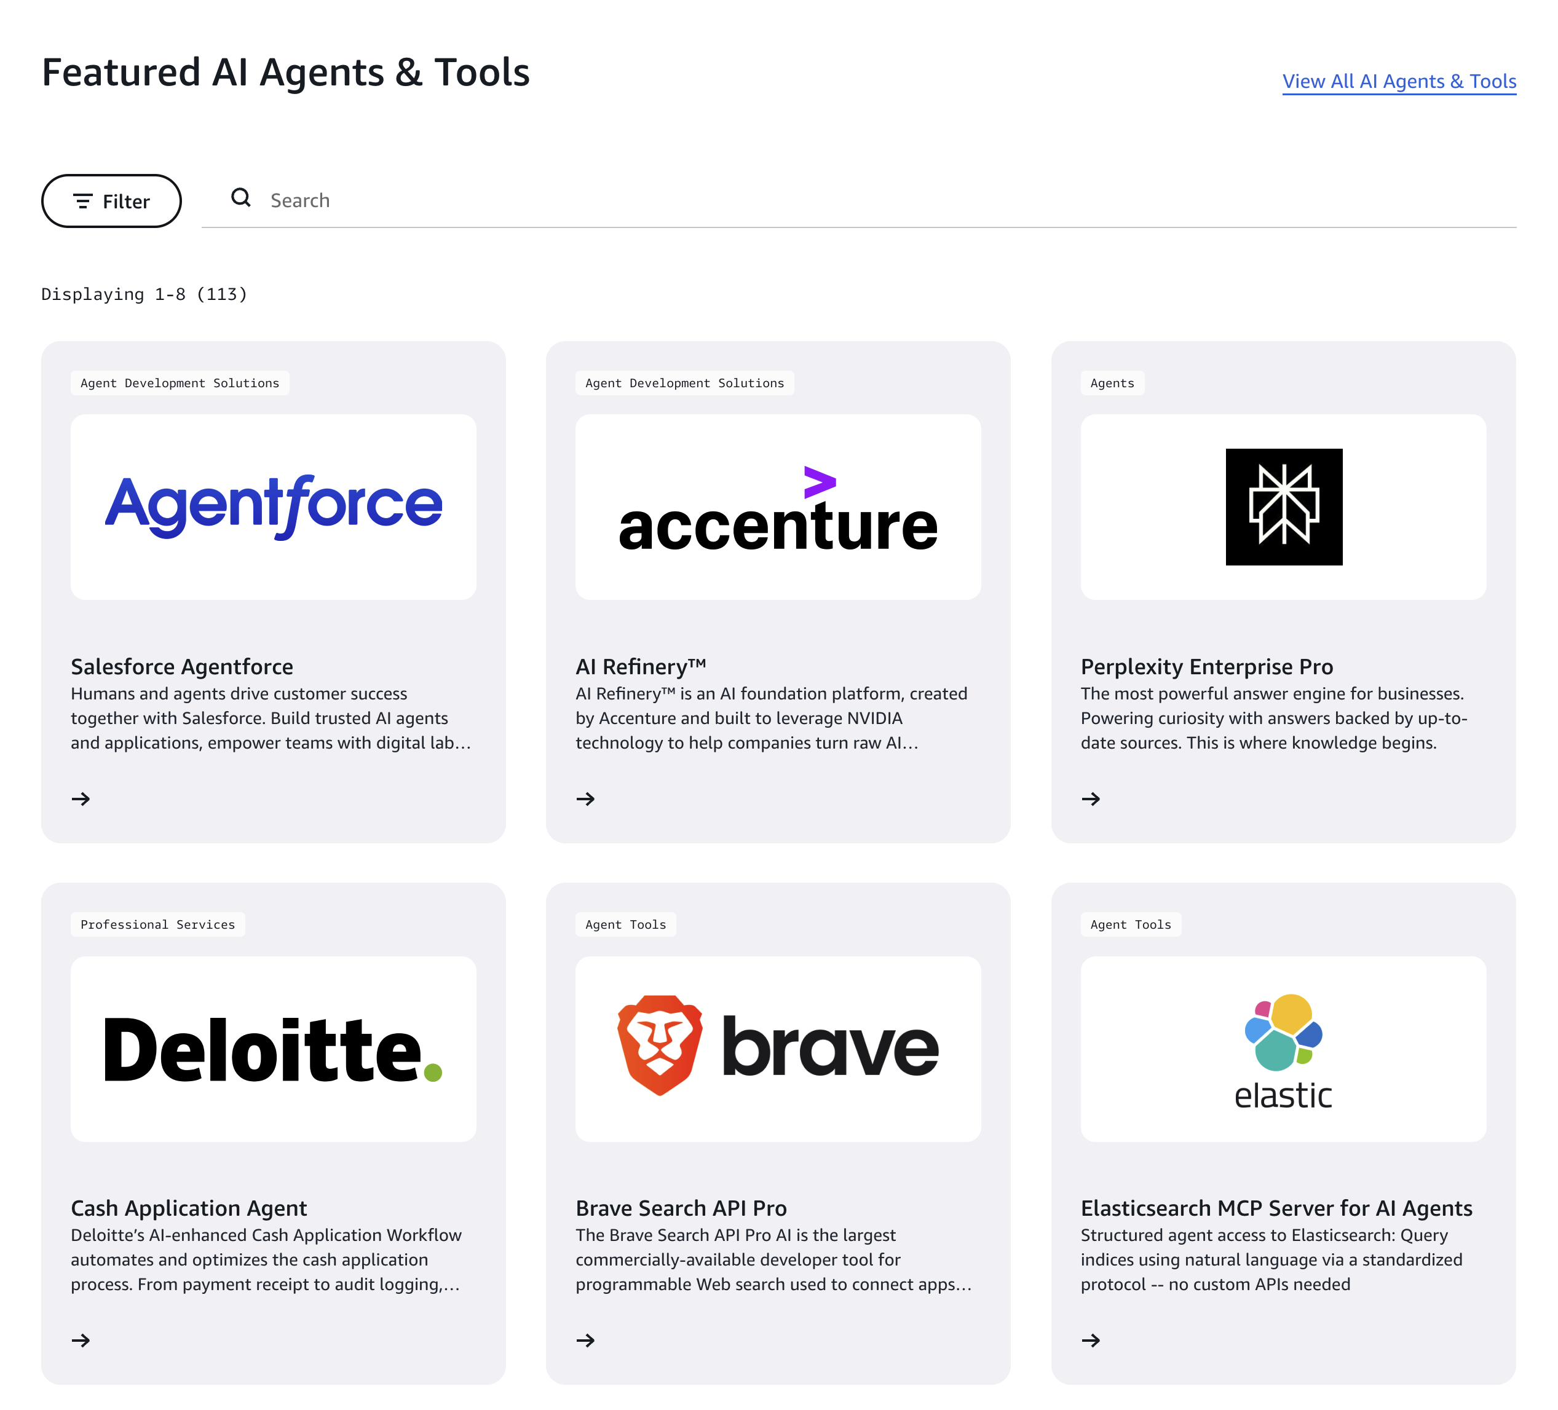Click View All AI Agents & Tools link

coord(1399,81)
